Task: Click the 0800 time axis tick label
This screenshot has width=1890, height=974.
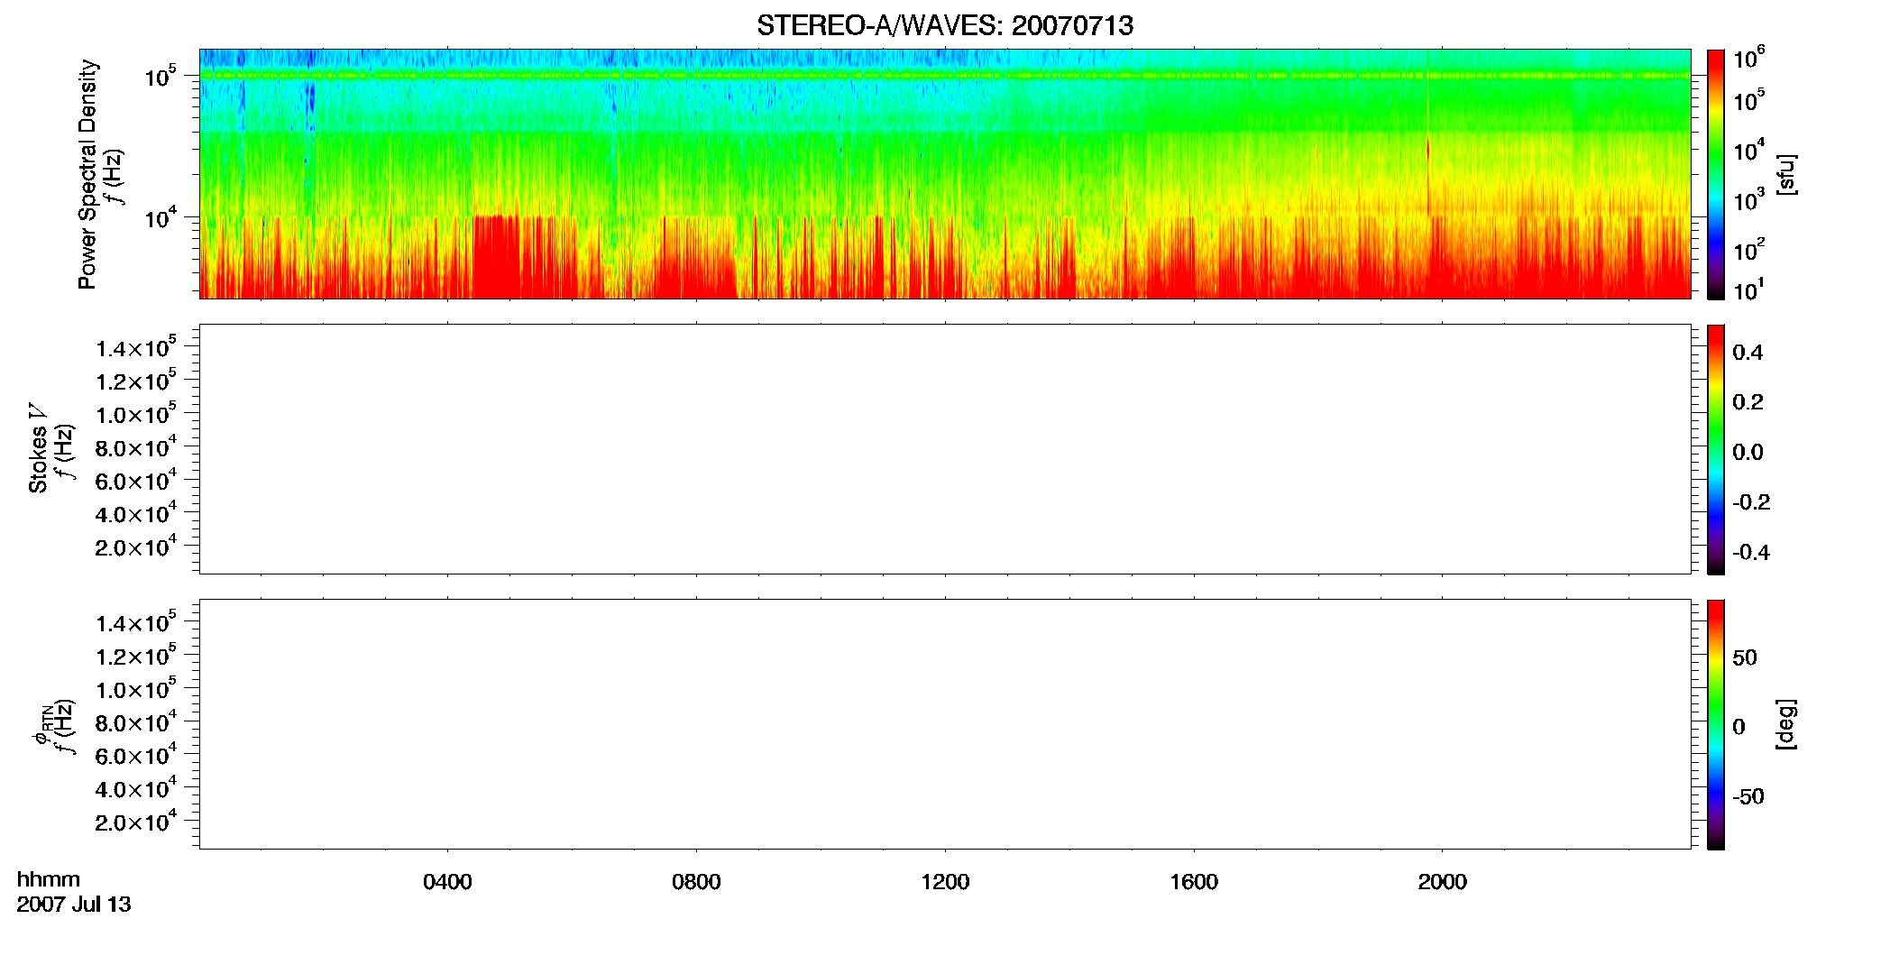Action: click(x=696, y=882)
